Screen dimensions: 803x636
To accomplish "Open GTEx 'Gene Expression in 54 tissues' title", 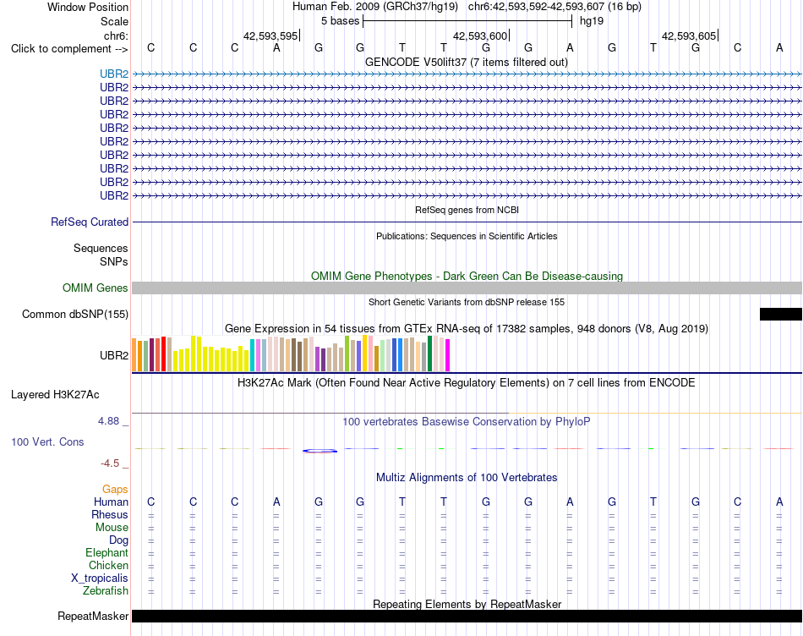I will coord(467,328).
